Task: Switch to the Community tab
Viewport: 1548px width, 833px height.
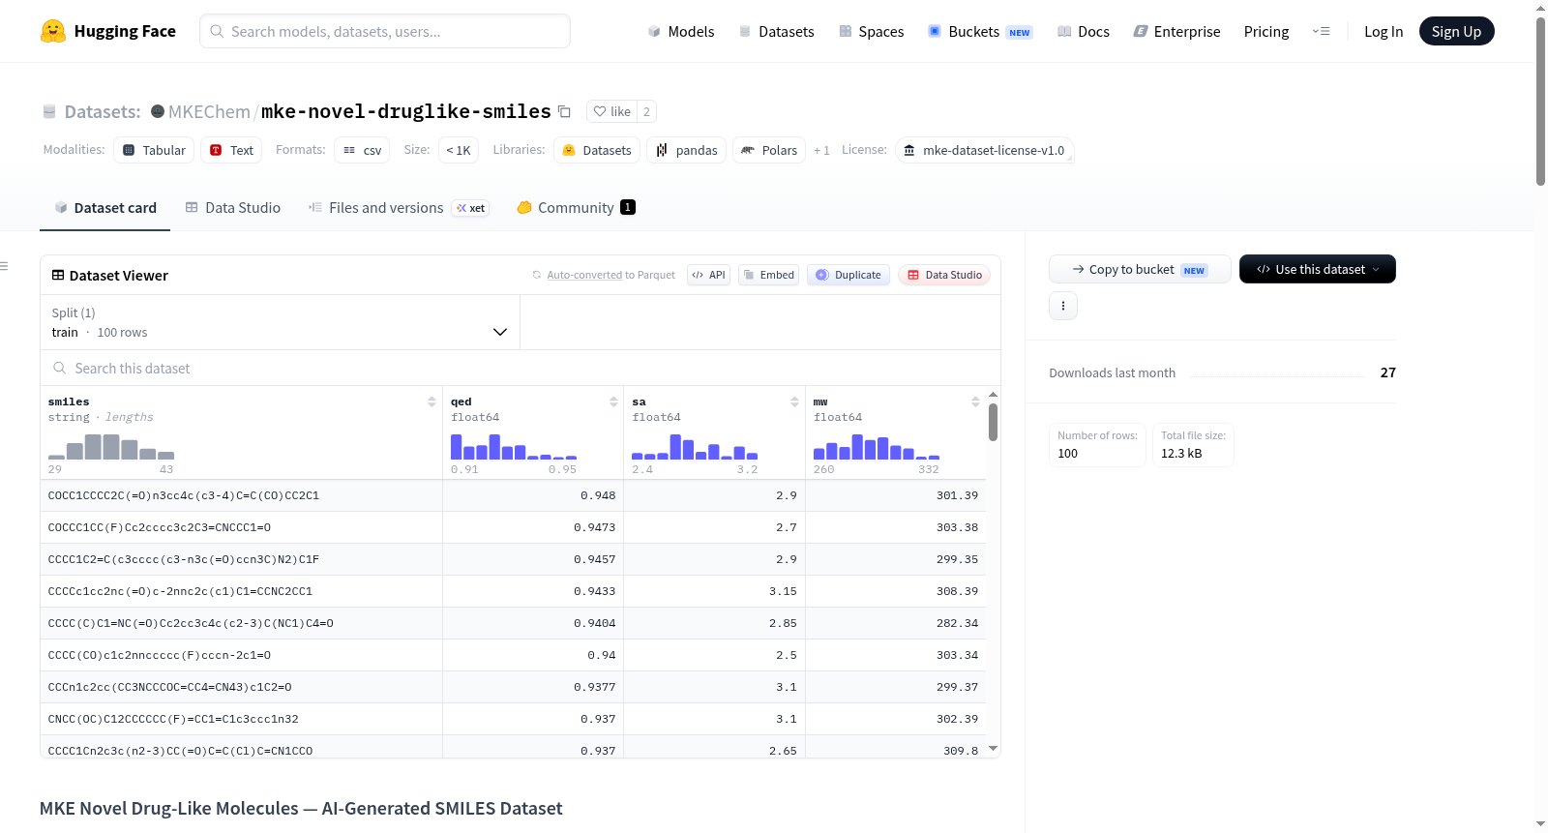Action: click(577, 208)
